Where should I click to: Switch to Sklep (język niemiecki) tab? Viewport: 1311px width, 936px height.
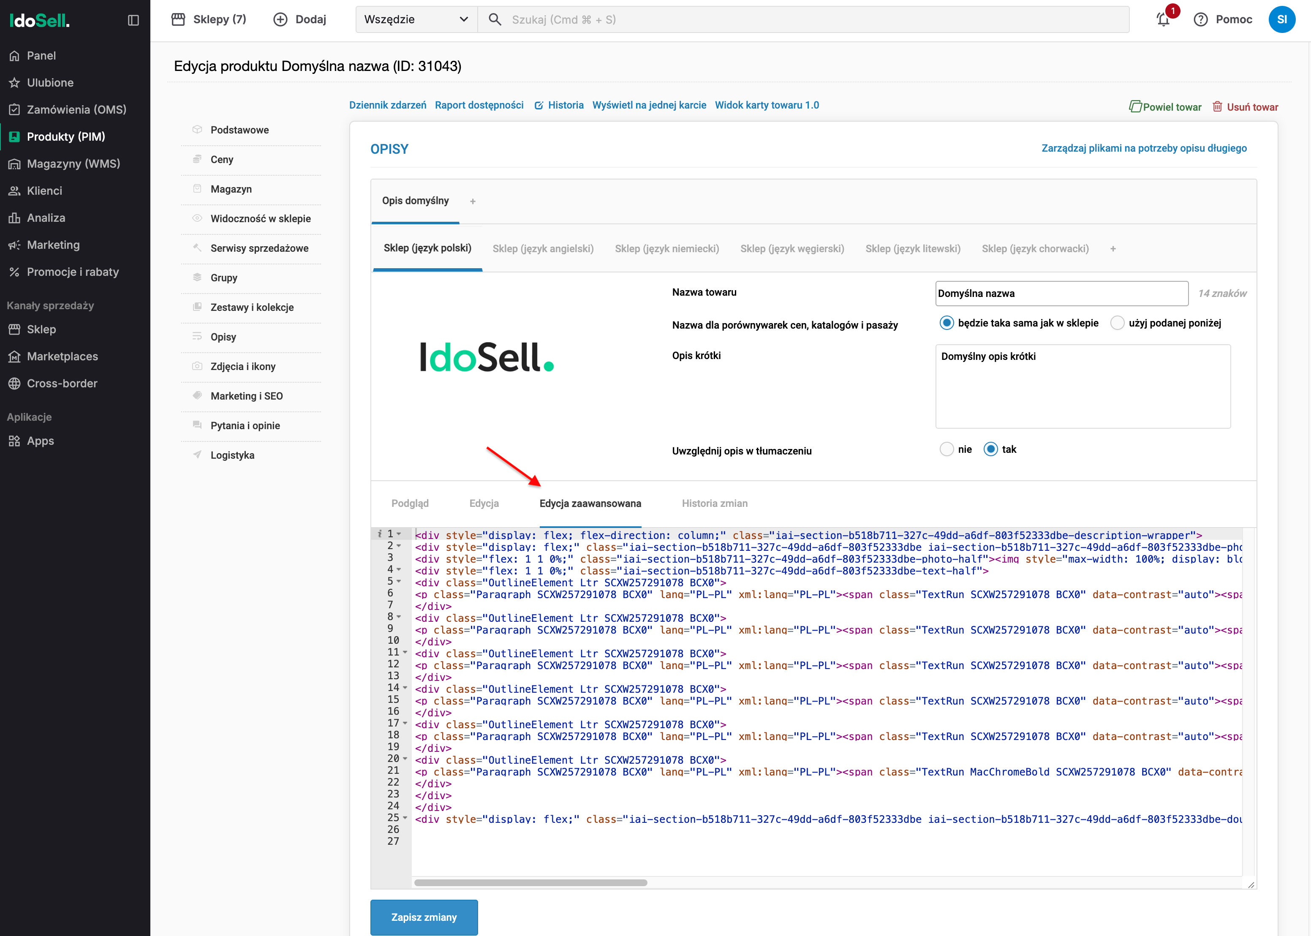click(667, 248)
